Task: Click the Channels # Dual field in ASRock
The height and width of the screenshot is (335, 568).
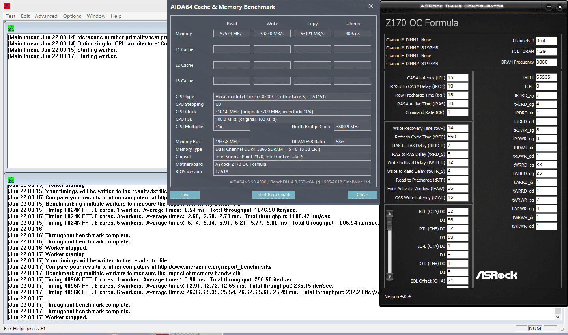Action: (546, 41)
